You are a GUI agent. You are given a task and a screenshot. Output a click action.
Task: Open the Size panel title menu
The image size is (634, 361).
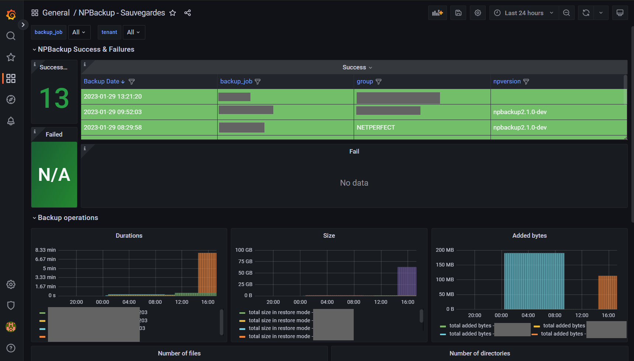329,235
